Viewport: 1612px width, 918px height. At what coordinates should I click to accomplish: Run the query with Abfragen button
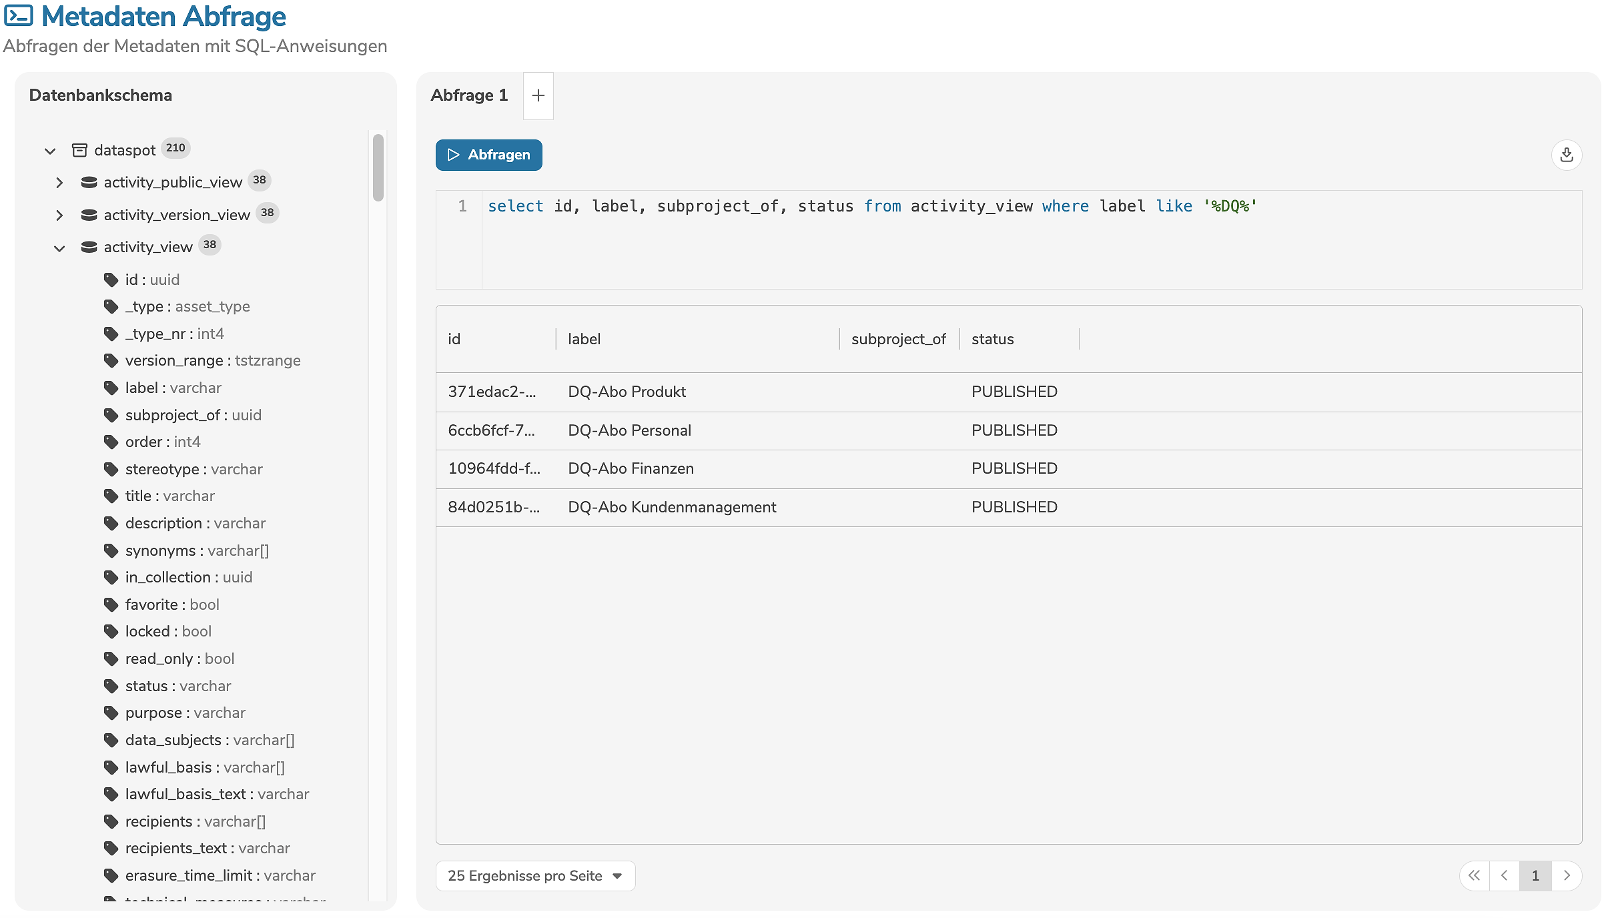tap(488, 155)
